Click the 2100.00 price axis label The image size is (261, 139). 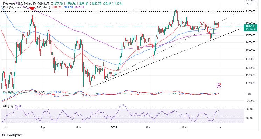click(250, 11)
